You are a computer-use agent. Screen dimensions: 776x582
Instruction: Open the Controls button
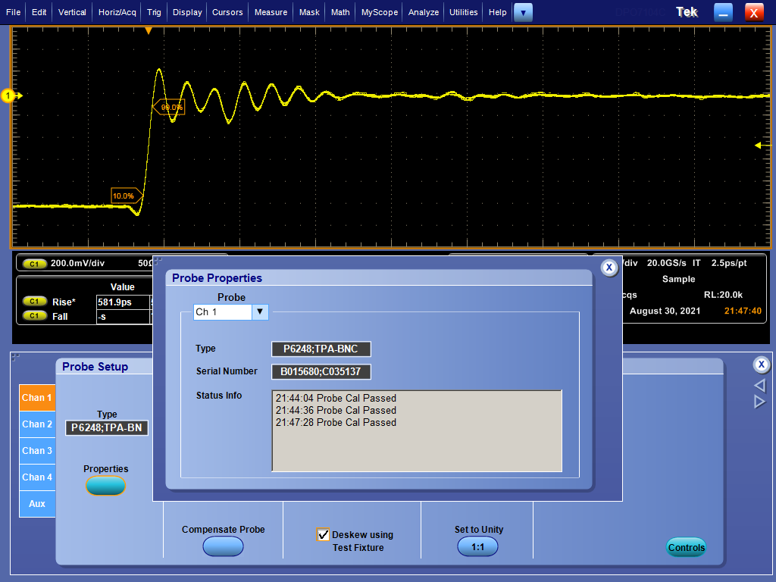click(x=686, y=547)
